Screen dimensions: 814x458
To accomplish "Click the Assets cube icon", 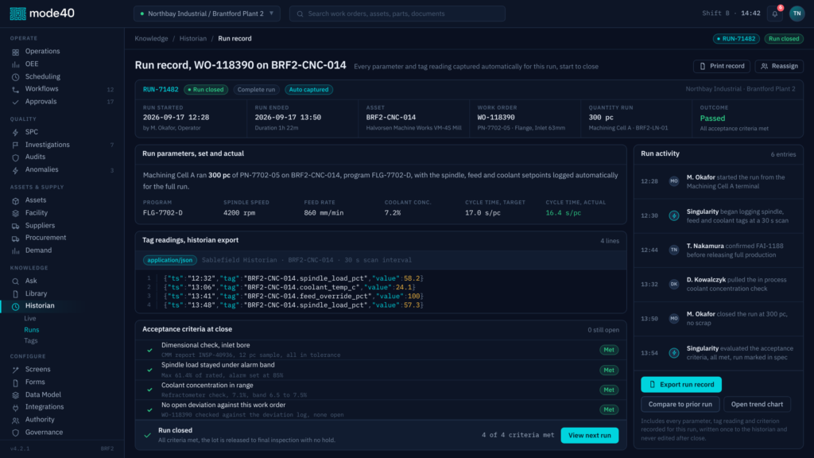I will 16,200.
